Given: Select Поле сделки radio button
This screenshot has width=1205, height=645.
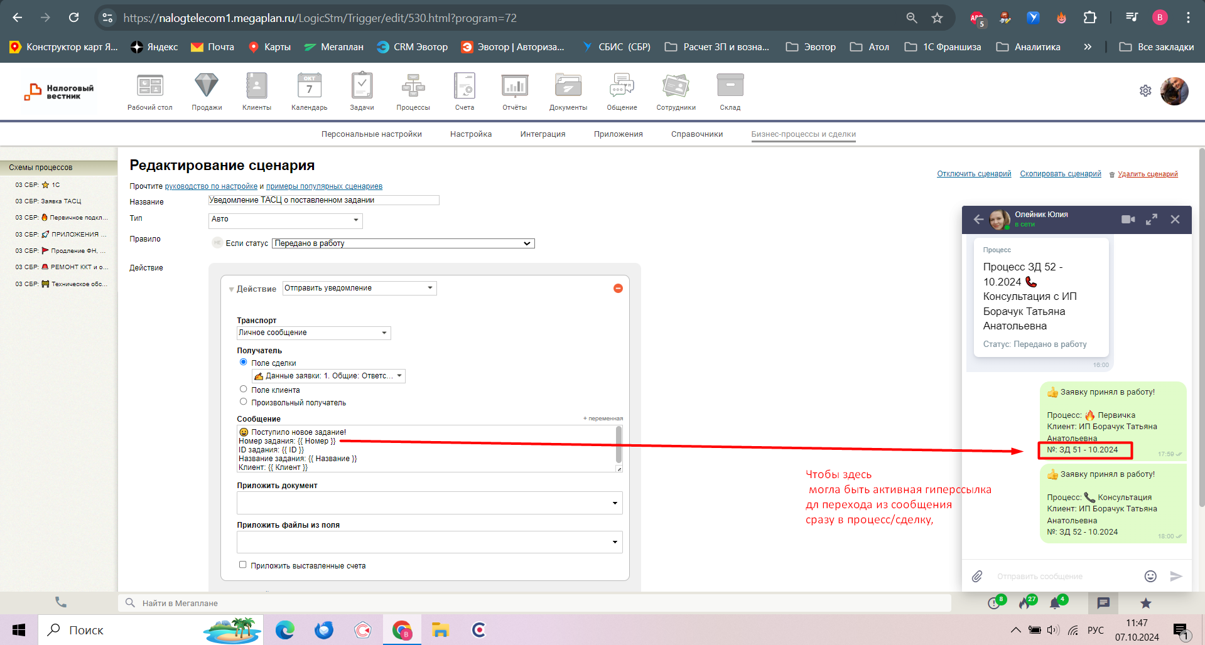Looking at the screenshot, I should 243,362.
